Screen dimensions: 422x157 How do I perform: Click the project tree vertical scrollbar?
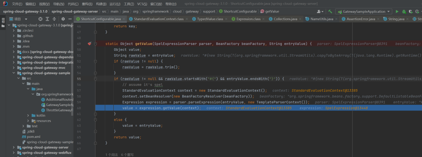coord(72,69)
